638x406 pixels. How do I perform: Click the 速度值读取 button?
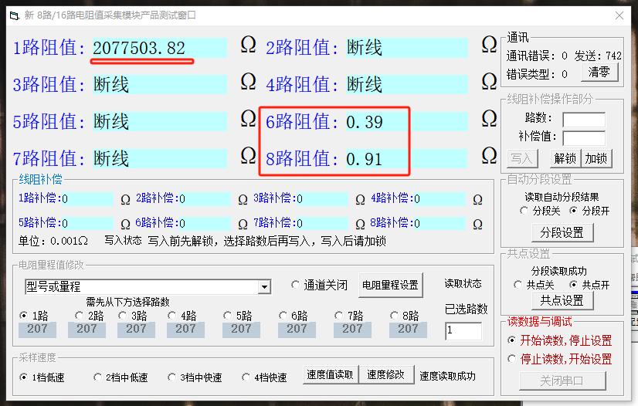330,375
